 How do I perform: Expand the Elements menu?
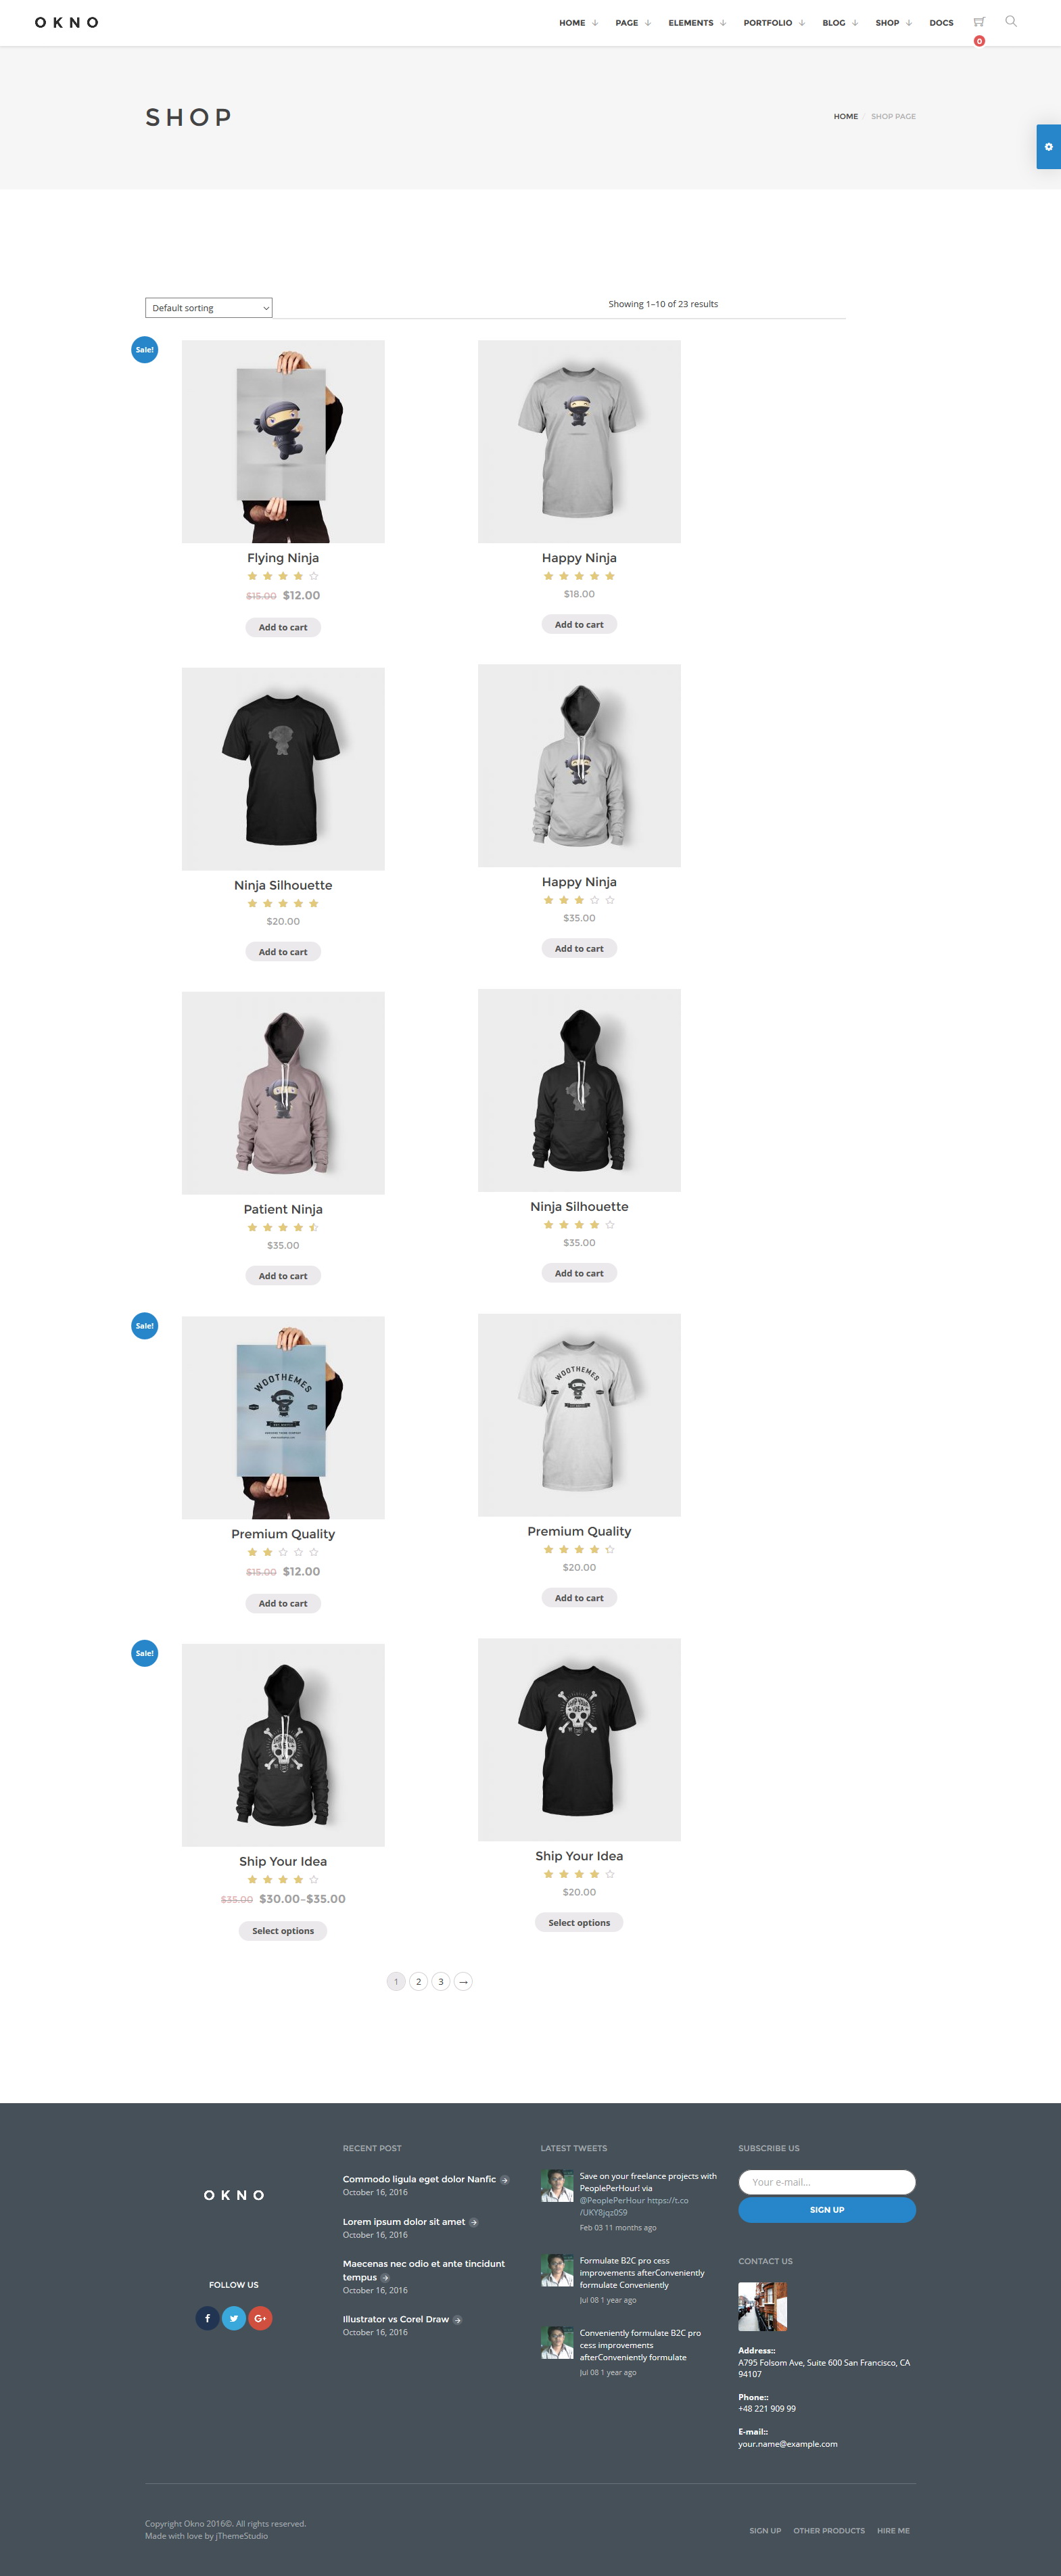[697, 23]
